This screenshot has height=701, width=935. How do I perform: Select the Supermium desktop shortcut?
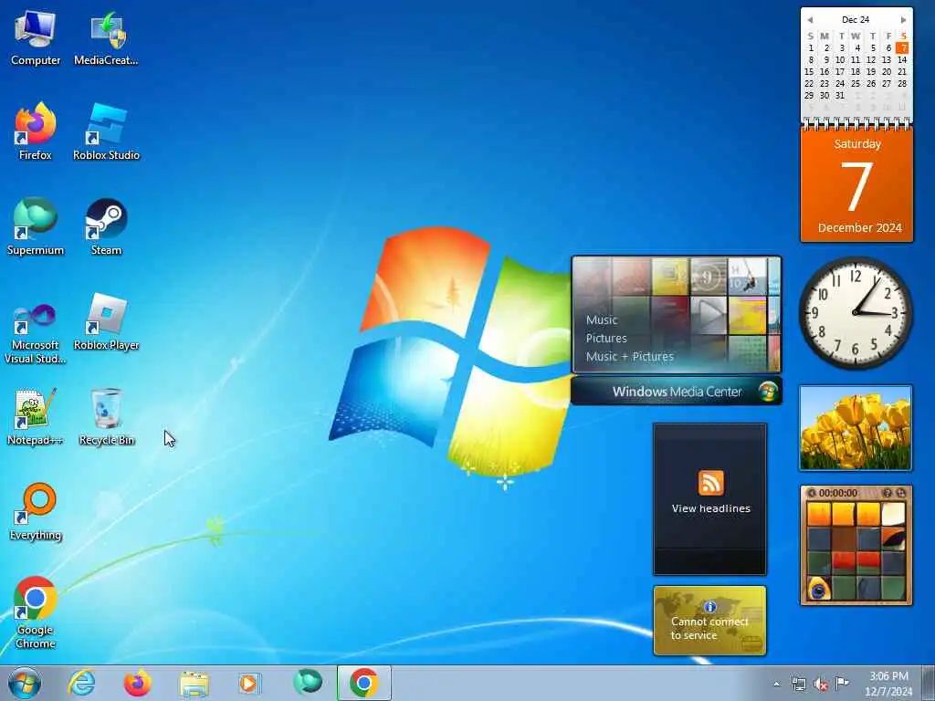pos(36,227)
